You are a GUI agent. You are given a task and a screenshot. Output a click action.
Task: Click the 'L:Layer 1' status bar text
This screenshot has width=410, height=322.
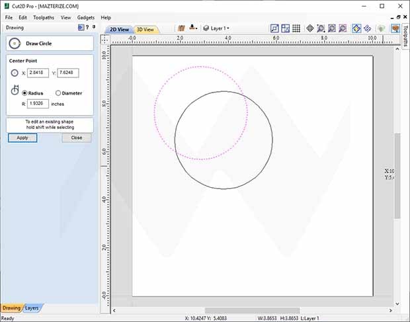[x=310, y=318]
